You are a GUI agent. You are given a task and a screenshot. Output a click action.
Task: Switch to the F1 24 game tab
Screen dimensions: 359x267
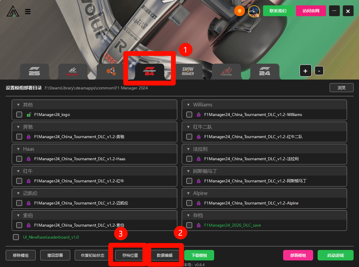[265, 71]
